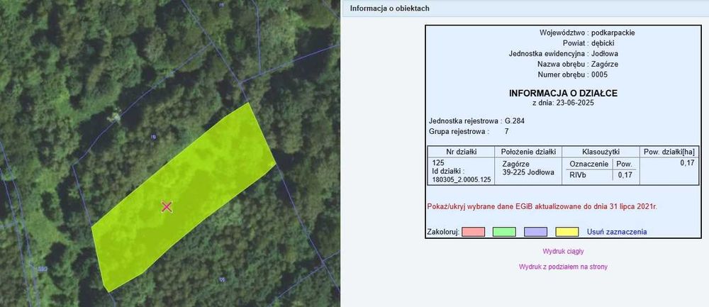This screenshot has height=307, width=709.
Task: Click the red color swatch next to Zakoloruj
Action: [474, 232]
